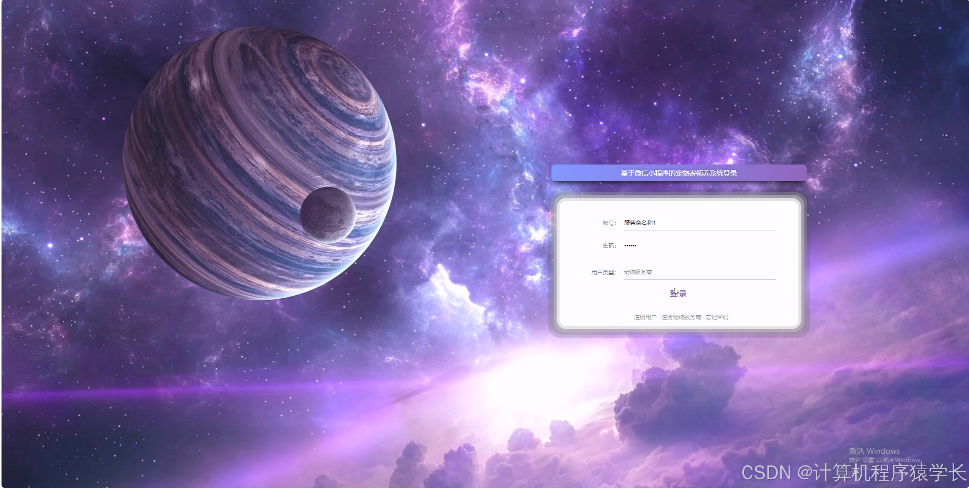
Task: Click the 服务商名称1 text in account field
Action: 640,223
